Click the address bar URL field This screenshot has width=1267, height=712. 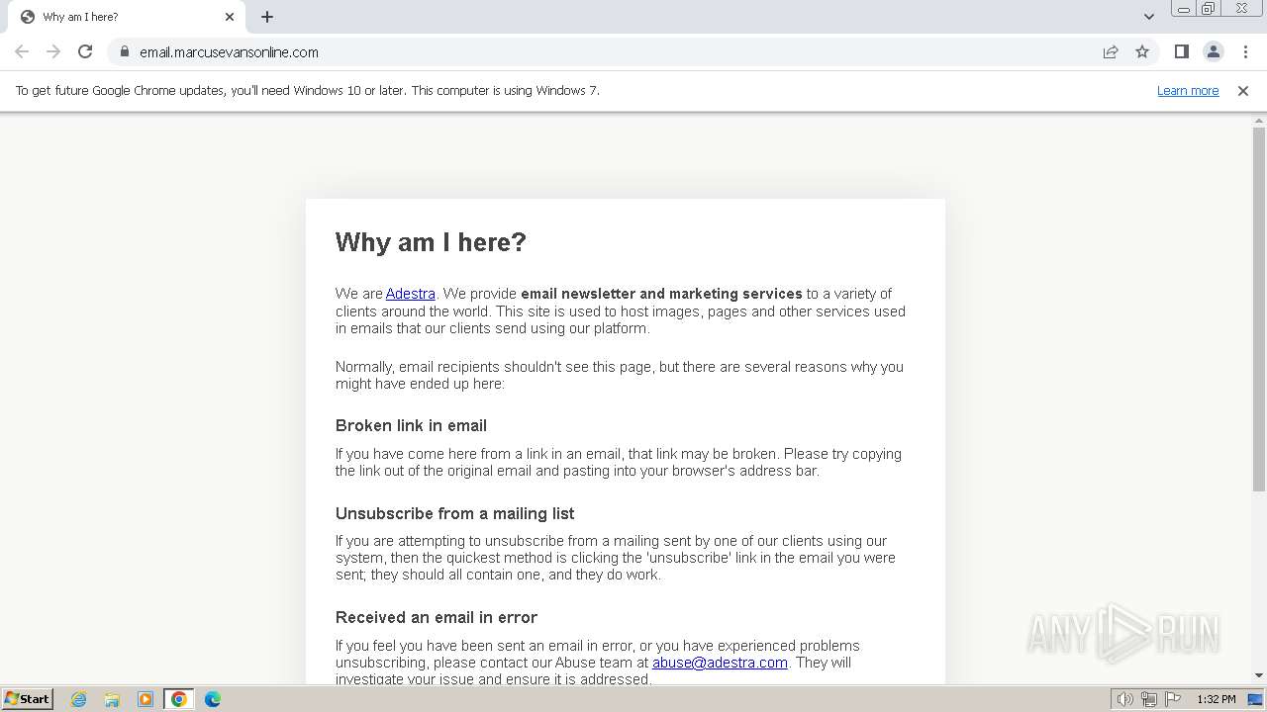point(614,51)
